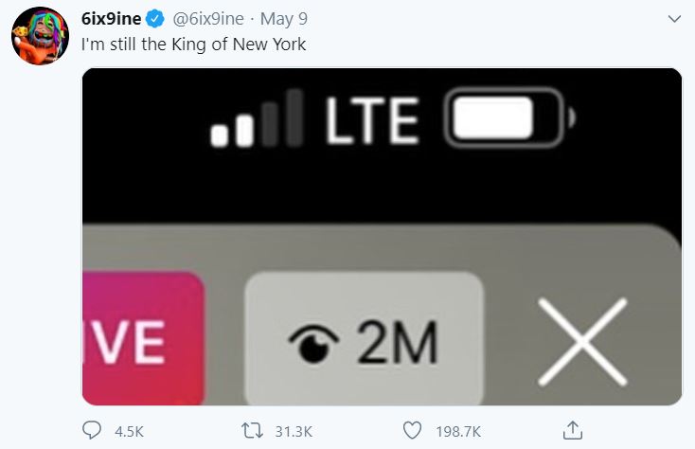Expand the tweet options chevron

[674, 19]
